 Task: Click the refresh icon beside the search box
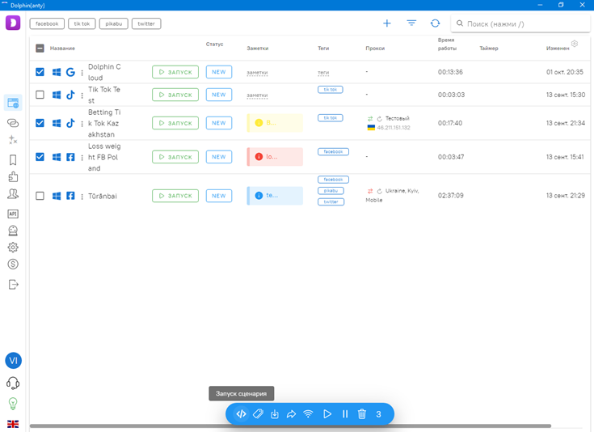tap(436, 23)
